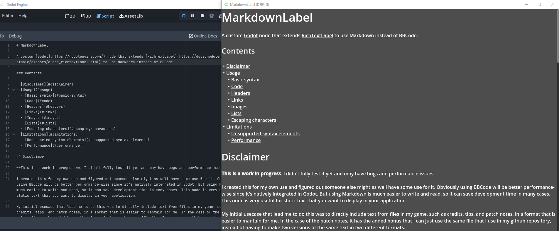Switch to the 2D workspace
The width and height of the screenshot is (559, 231).
[70, 16]
